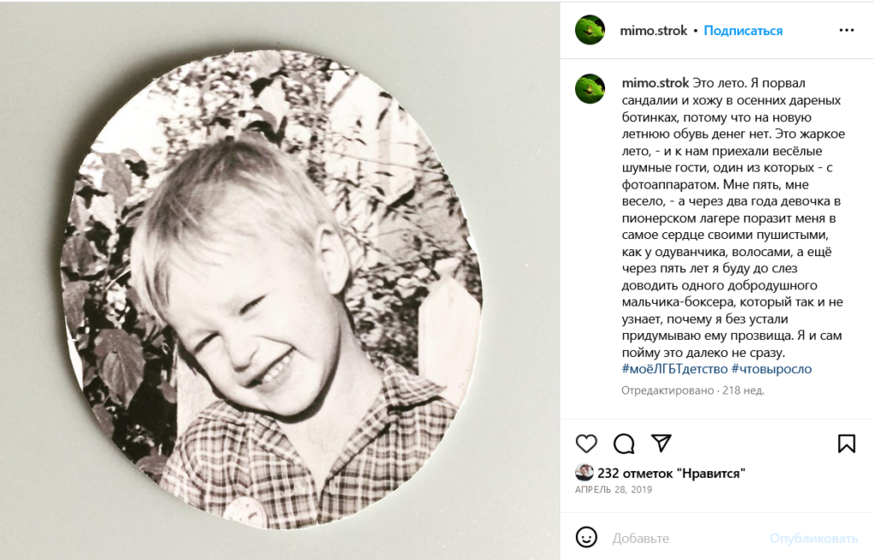Focus the Добавьте comment input field

click(x=686, y=539)
